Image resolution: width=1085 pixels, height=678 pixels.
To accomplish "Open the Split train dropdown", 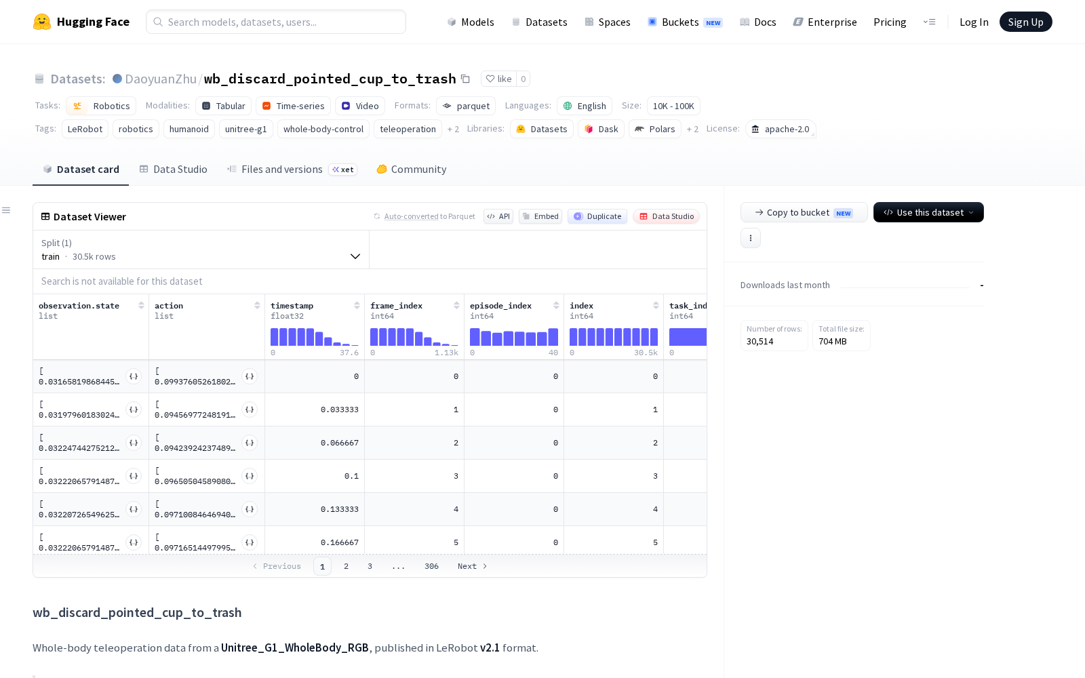I will click(x=201, y=250).
